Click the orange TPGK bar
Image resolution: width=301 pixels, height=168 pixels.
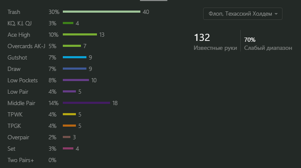point(69,126)
